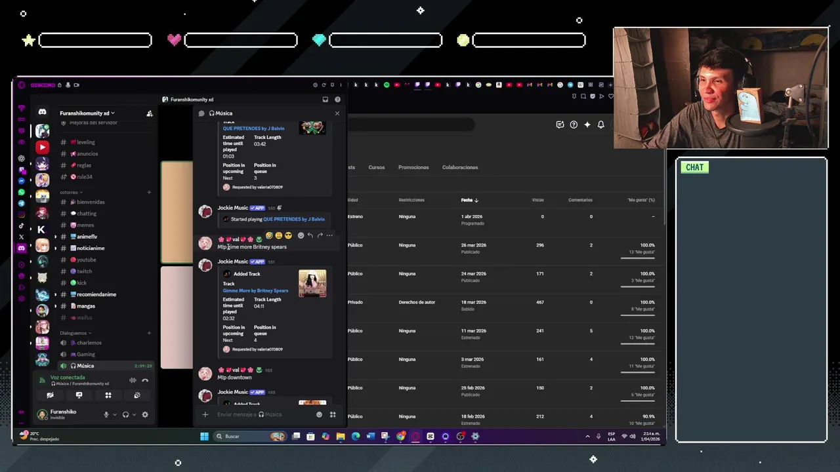The width and height of the screenshot is (840, 472).
Task: Switch to Promociones tab in YouTube Studio
Action: 413,167
